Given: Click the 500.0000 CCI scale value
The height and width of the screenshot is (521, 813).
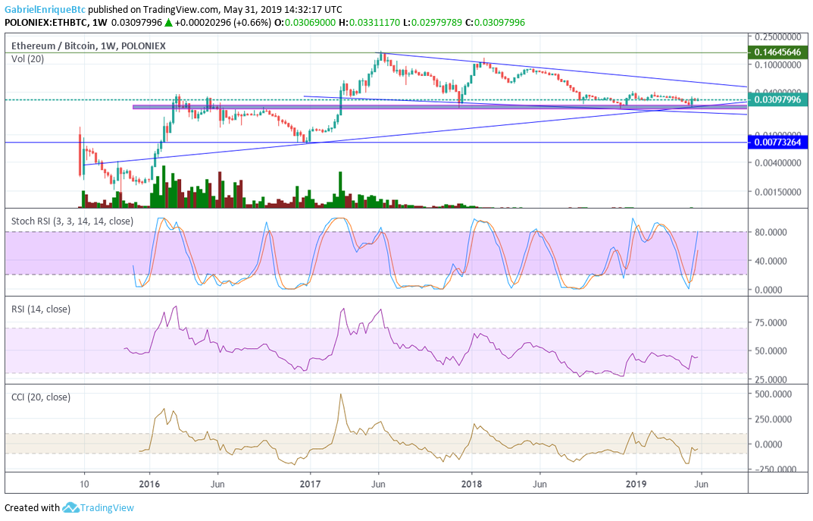Looking at the screenshot, I should pyautogui.click(x=773, y=394).
